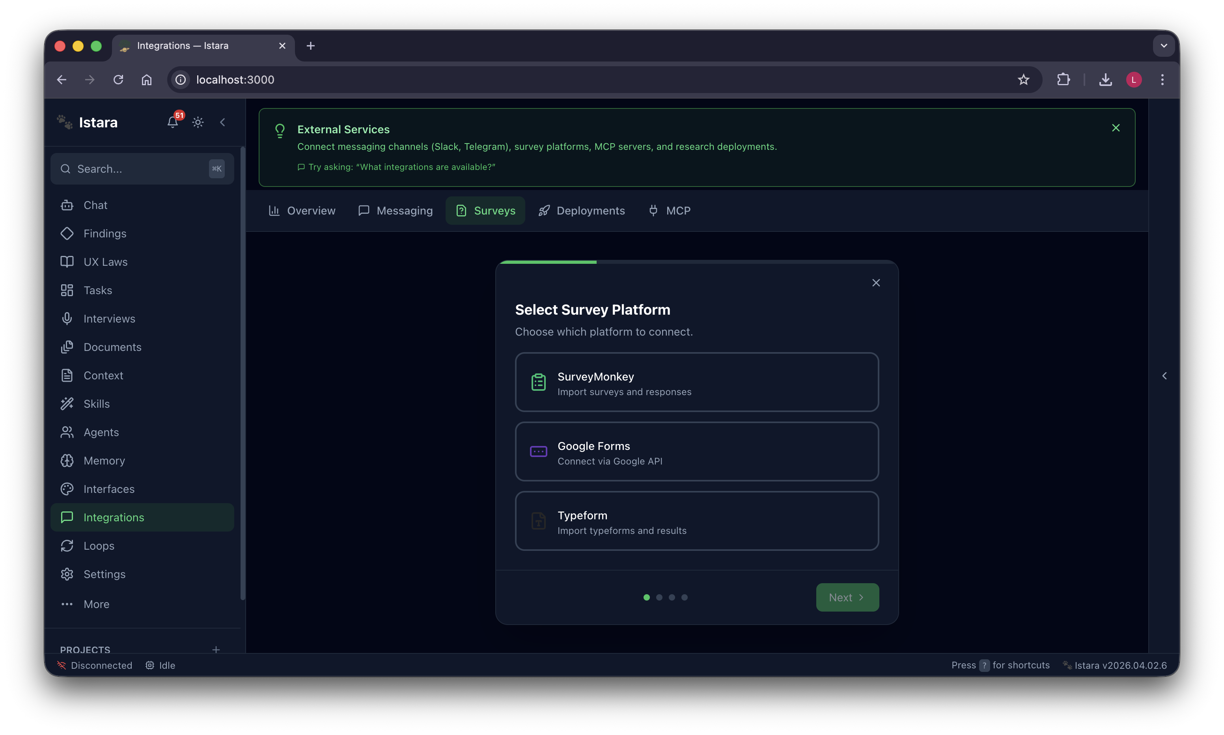Add a new project with plus icon
The height and width of the screenshot is (735, 1224).
click(216, 649)
